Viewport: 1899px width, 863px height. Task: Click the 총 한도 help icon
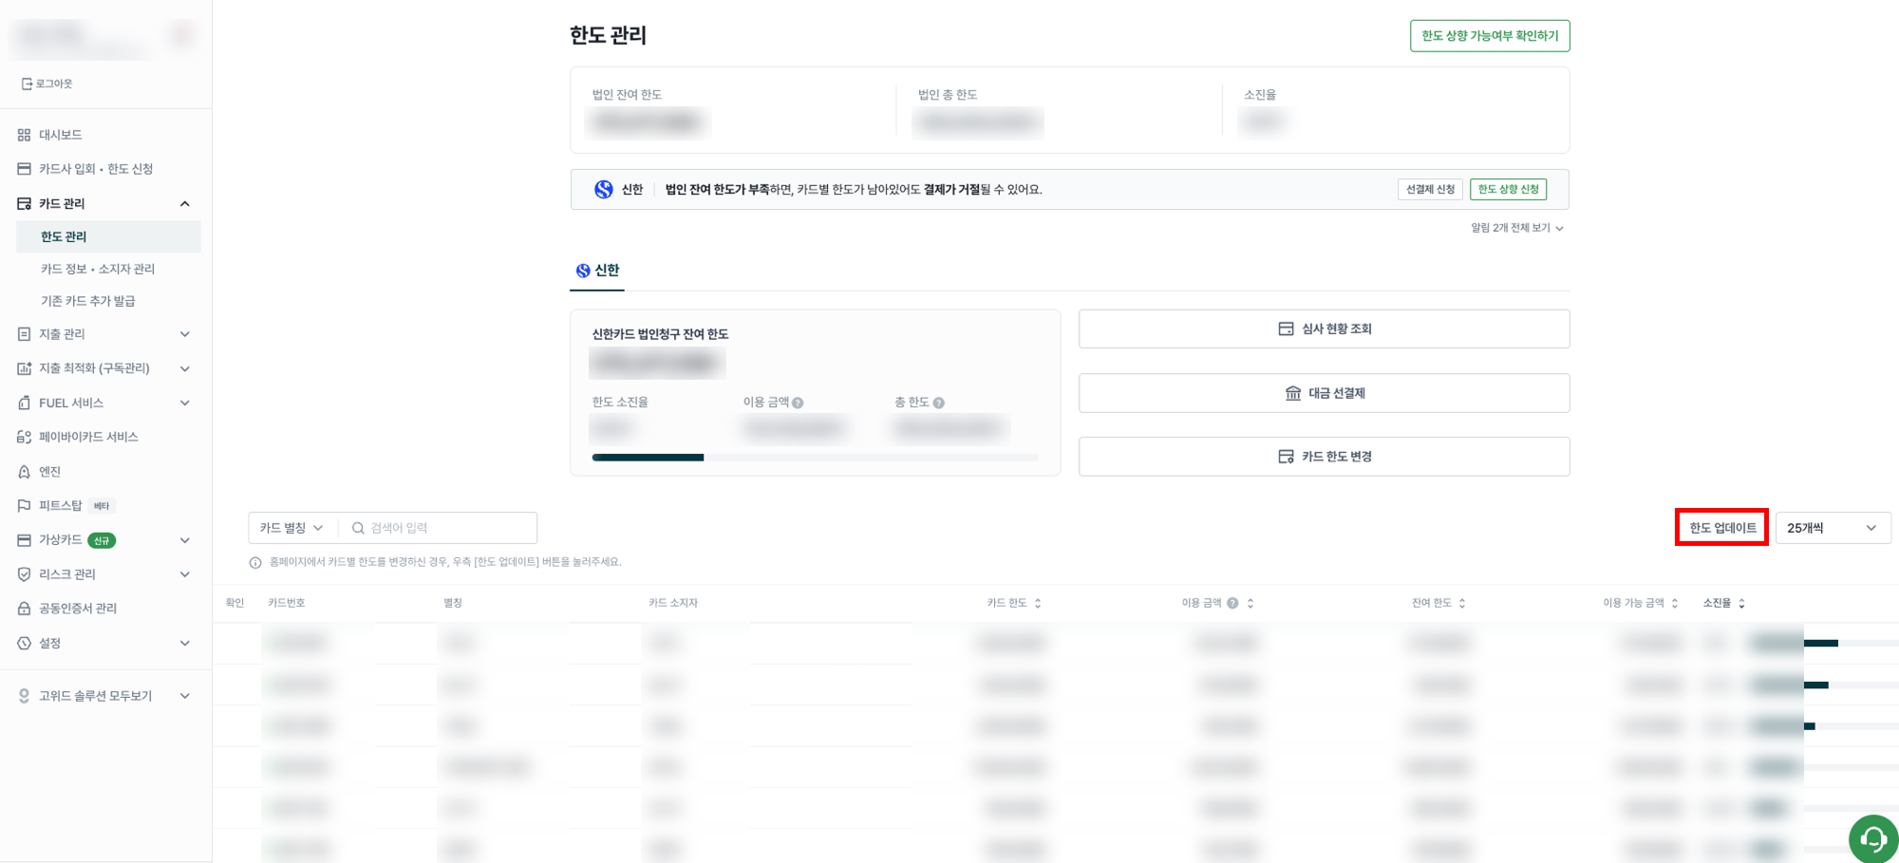tap(938, 403)
